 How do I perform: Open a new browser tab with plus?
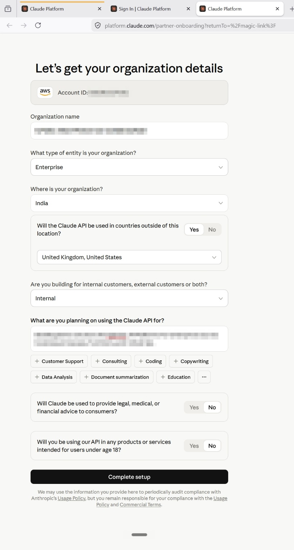[x=291, y=9]
